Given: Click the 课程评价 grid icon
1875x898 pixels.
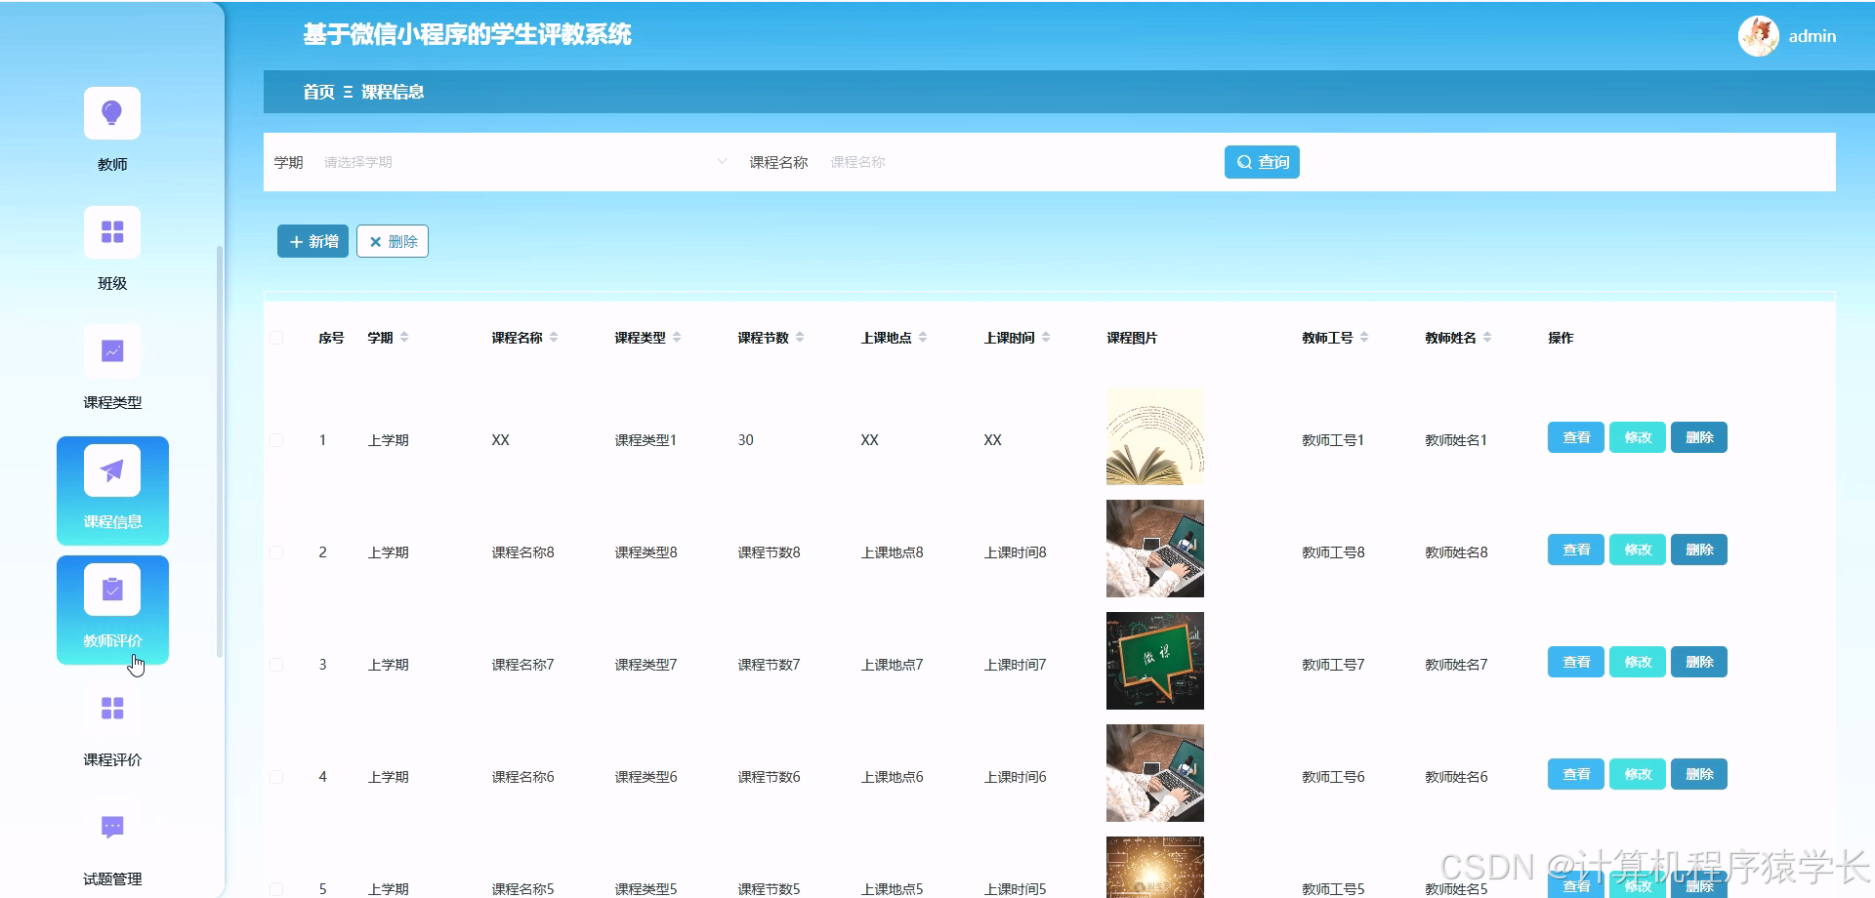Looking at the screenshot, I should 111,709.
